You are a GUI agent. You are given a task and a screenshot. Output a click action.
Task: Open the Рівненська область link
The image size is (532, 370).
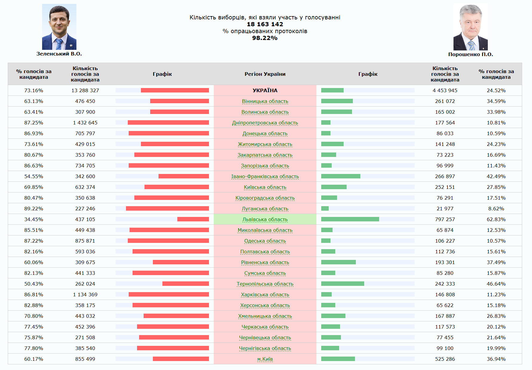(x=265, y=262)
